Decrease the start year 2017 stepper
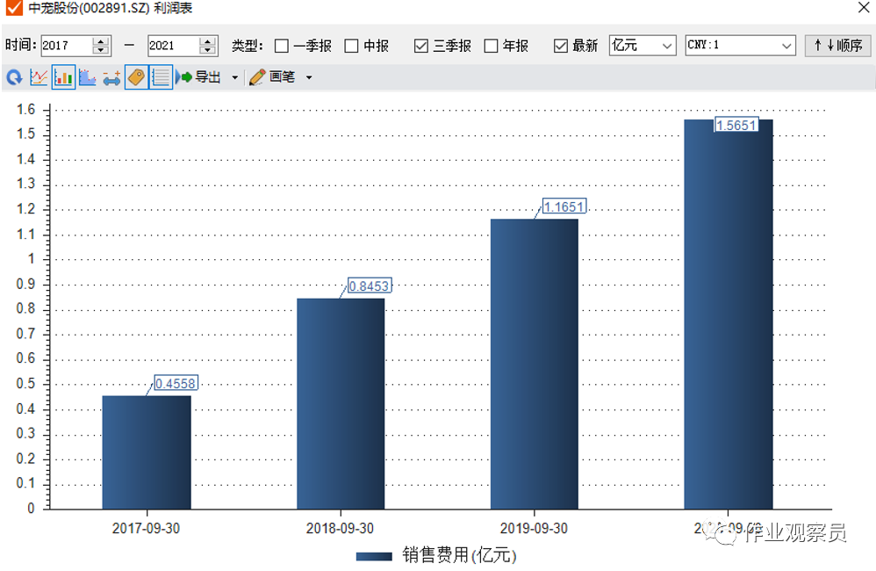The height and width of the screenshot is (571, 876). tap(101, 50)
